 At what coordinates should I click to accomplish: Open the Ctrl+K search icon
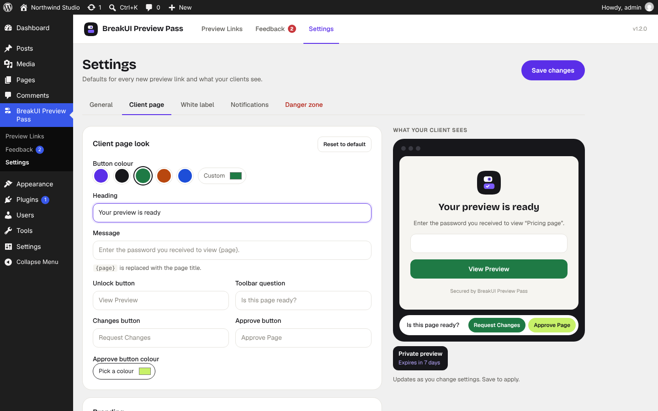point(112,7)
